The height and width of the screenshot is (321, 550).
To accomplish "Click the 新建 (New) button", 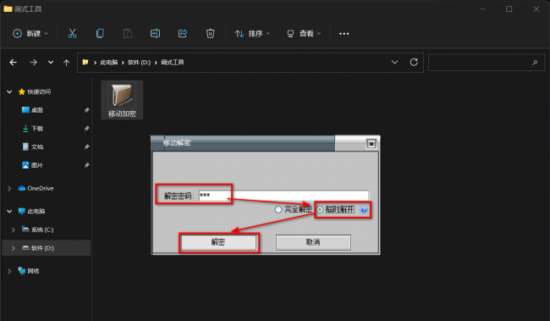I will click(x=30, y=34).
